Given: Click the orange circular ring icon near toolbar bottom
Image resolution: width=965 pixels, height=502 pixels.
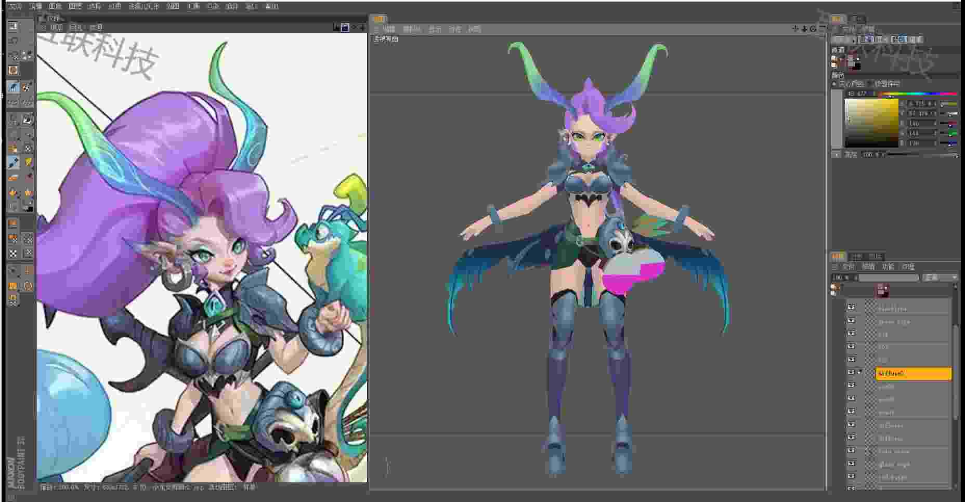Looking at the screenshot, I should pyautogui.click(x=28, y=285).
